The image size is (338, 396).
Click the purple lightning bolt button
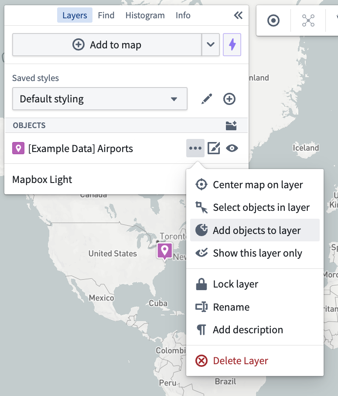point(232,45)
